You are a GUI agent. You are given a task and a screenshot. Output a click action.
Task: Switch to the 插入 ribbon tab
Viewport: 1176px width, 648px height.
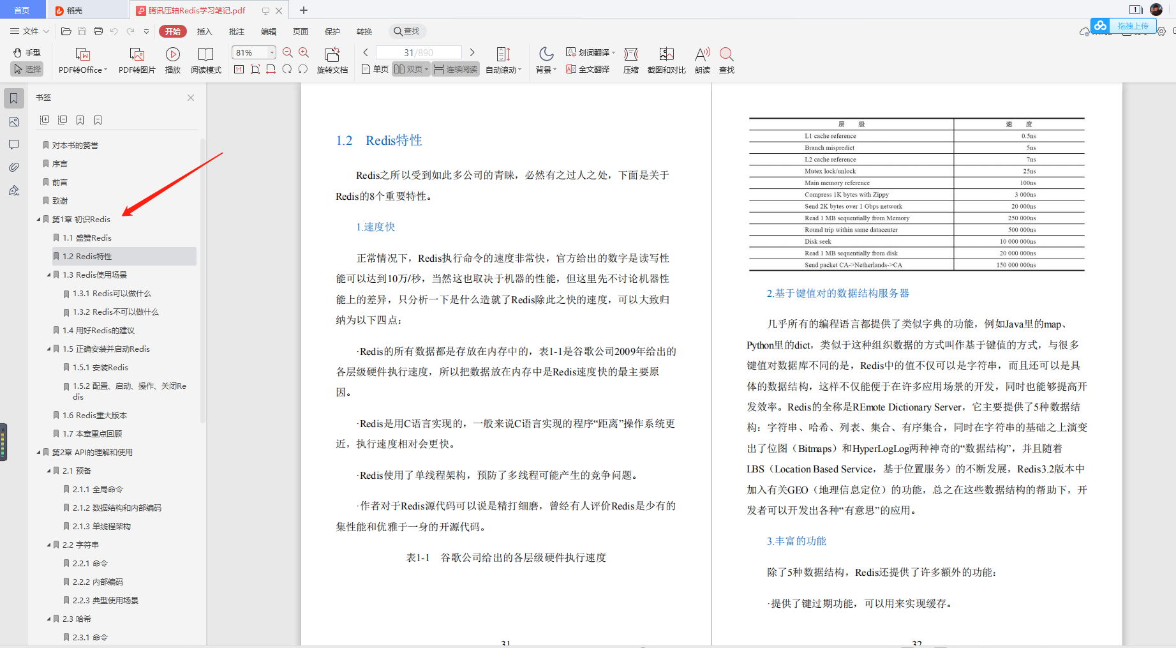point(204,31)
